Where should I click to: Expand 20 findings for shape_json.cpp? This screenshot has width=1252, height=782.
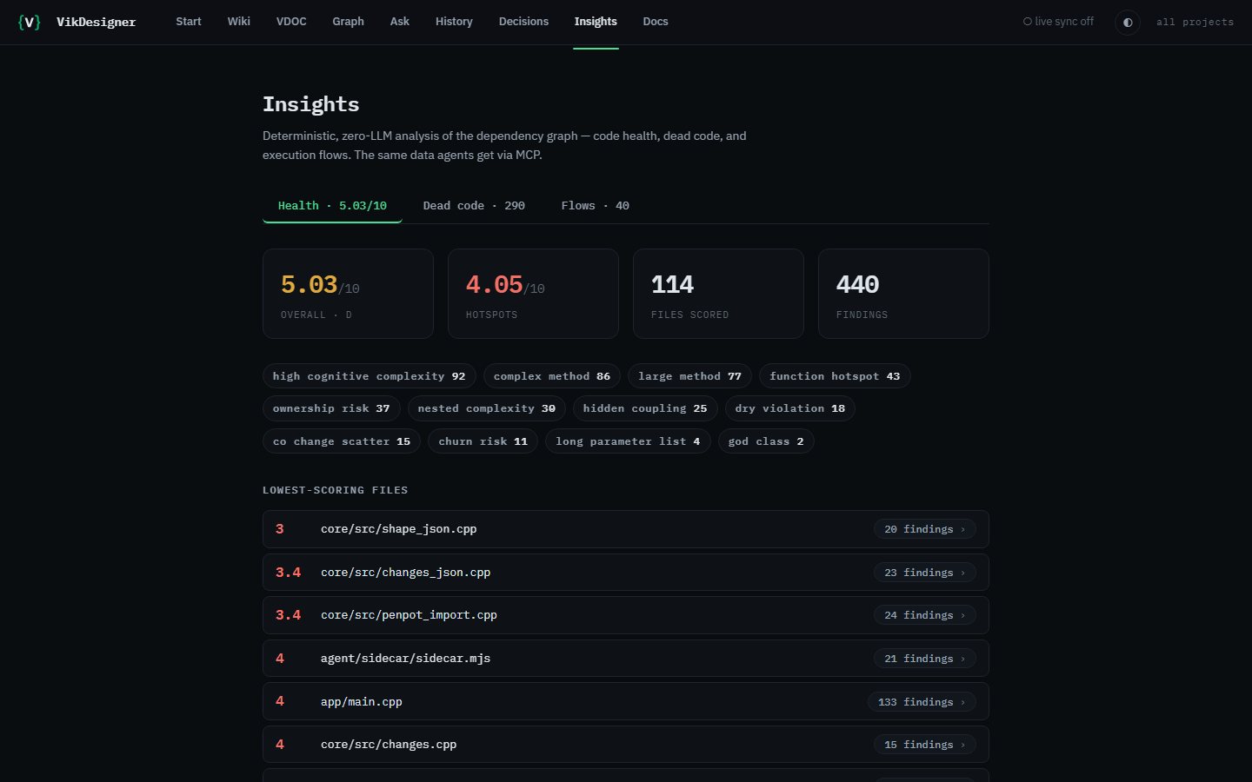[x=924, y=529]
